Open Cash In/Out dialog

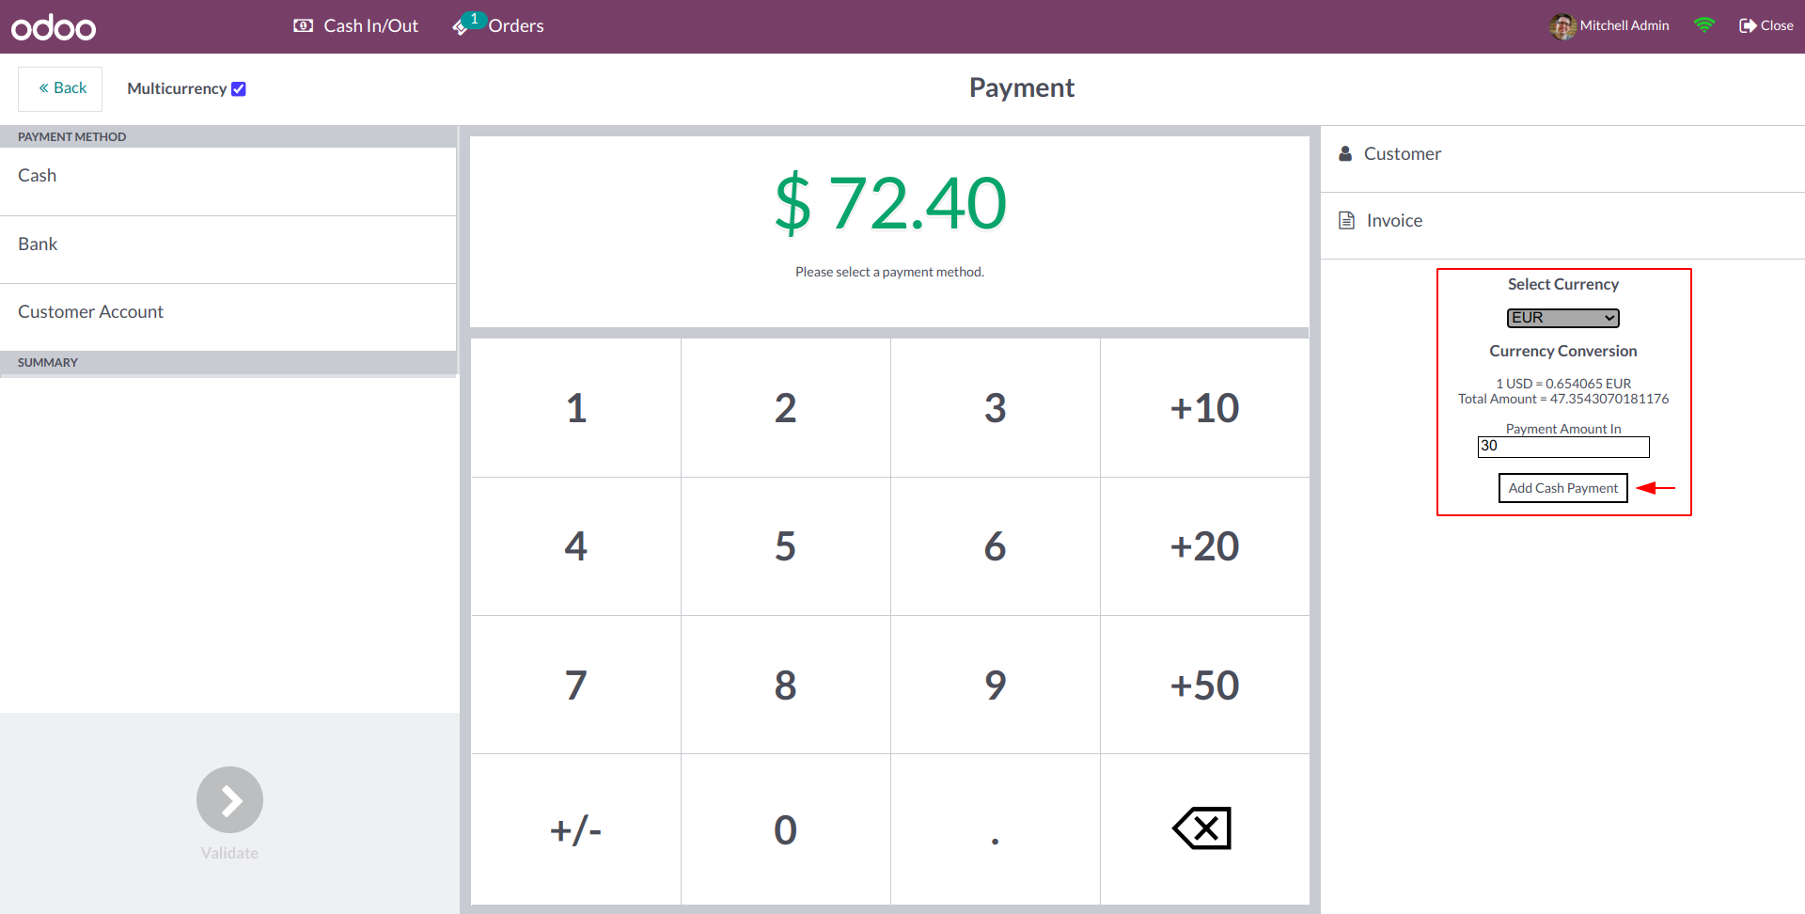[x=356, y=26]
